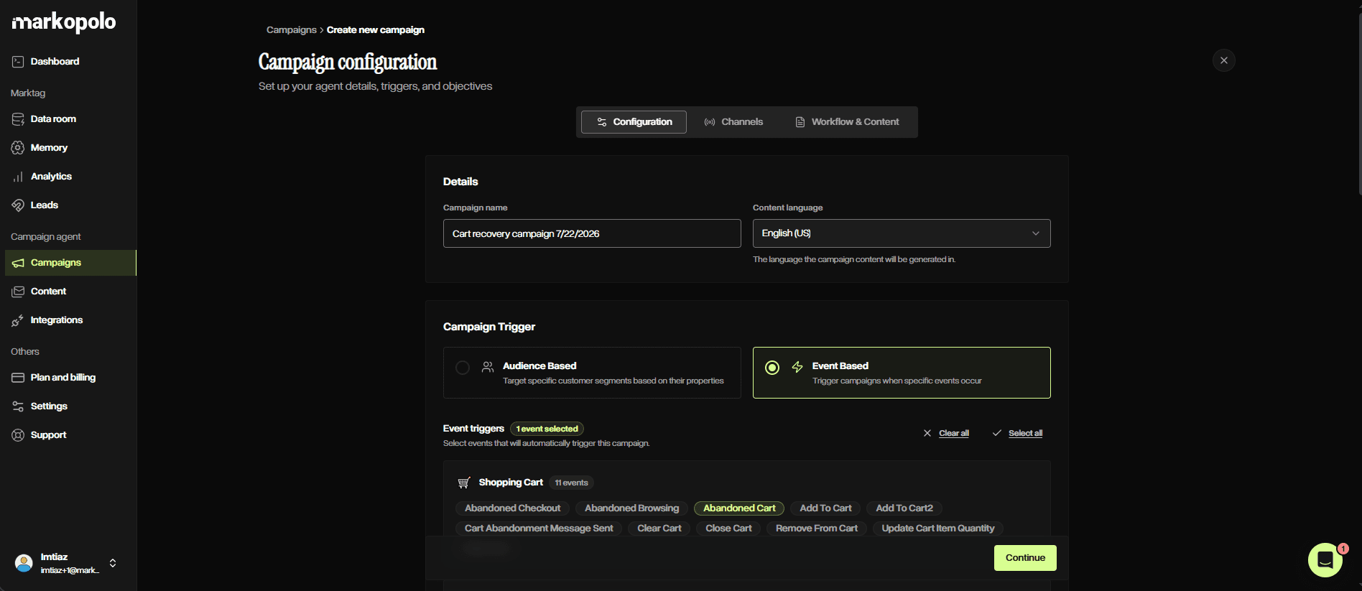Click the Settings sliders icon
This screenshot has height=591, width=1362.
pyautogui.click(x=18, y=406)
